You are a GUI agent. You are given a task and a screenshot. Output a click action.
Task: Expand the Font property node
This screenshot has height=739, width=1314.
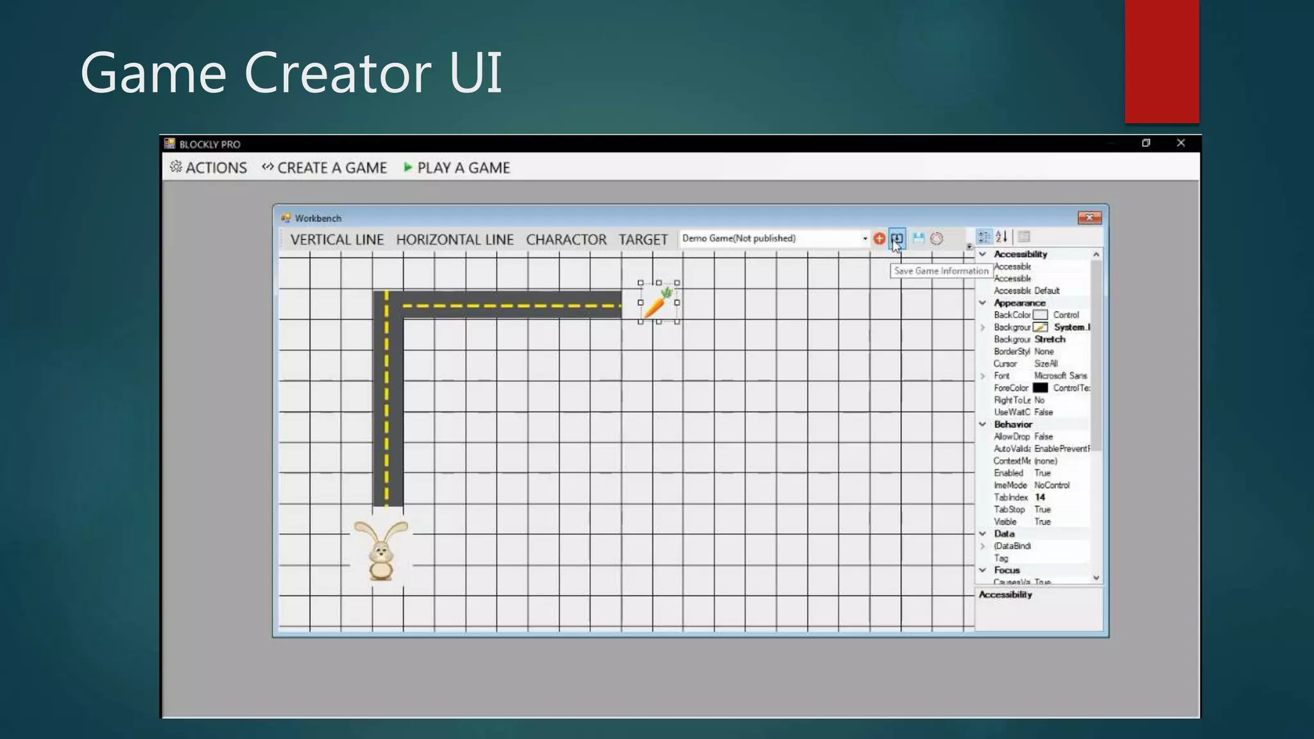pyautogui.click(x=982, y=376)
